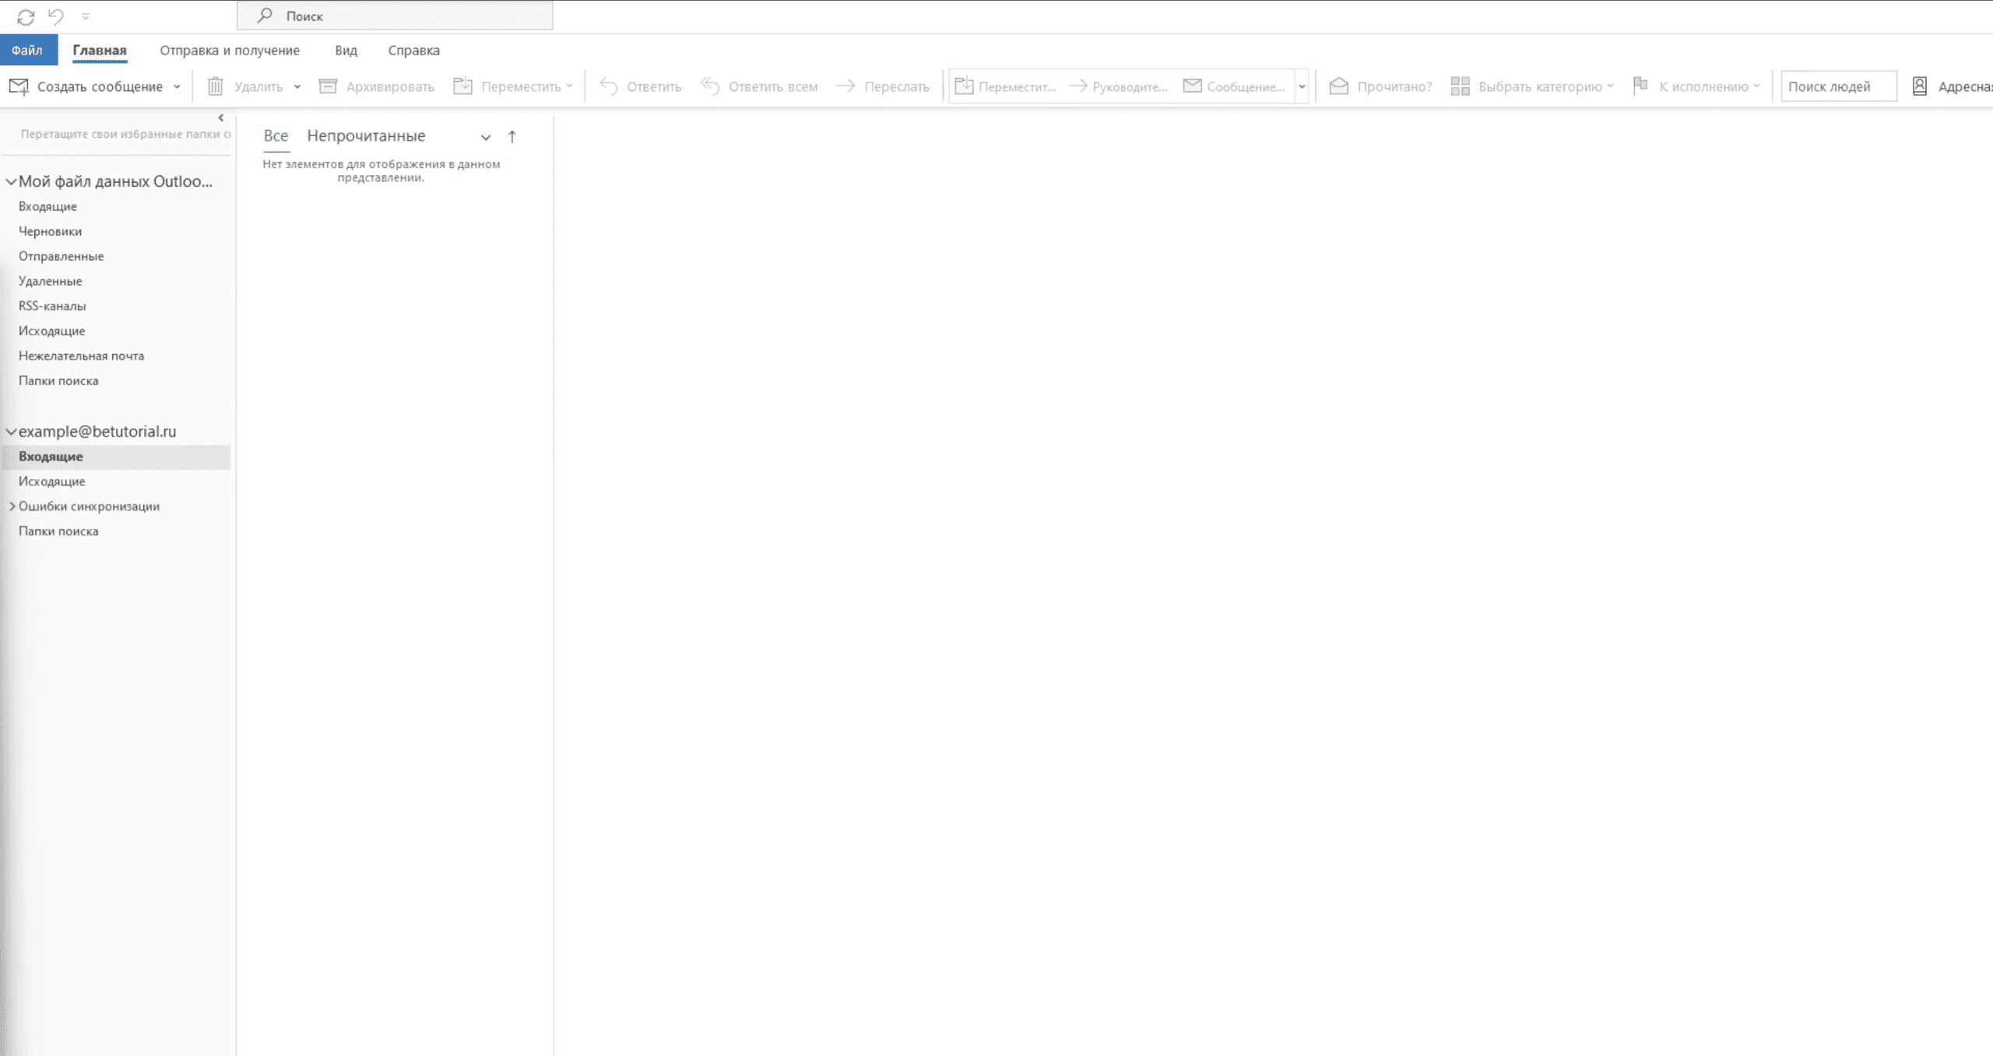1993x1056 pixels.
Task: Click the Create message envelope icon
Action: (19, 86)
